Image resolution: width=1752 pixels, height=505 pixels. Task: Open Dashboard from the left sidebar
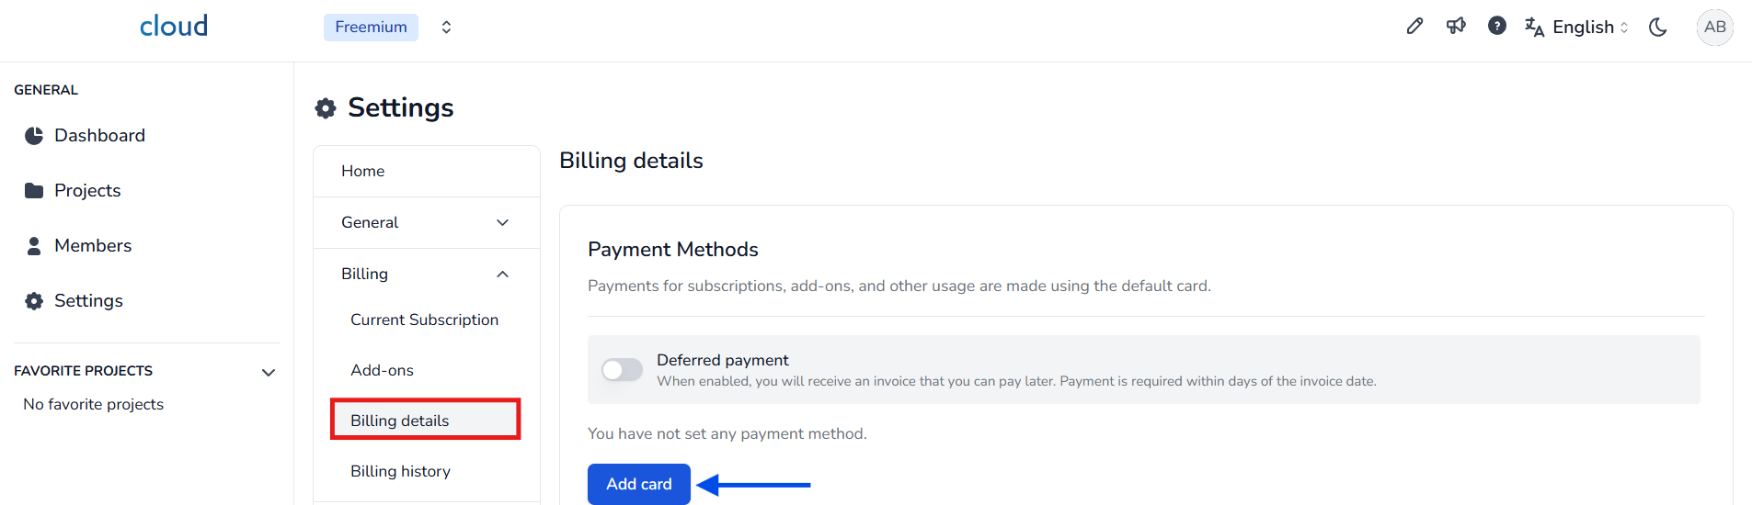pyautogui.click(x=99, y=136)
